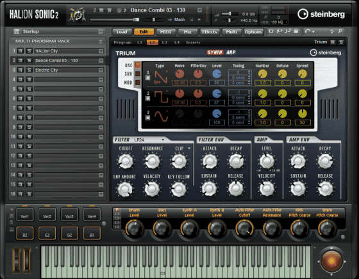
Task: Select the oscillator 3 sine waveform
Action: coord(161,116)
